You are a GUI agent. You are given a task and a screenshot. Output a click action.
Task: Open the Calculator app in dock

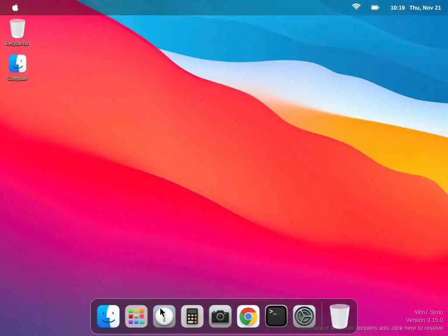[x=192, y=316]
